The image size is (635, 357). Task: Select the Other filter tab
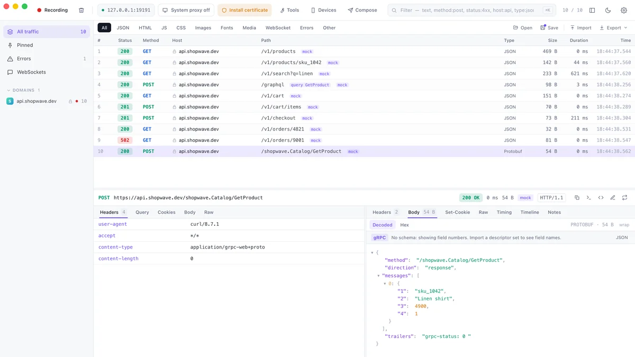point(329,28)
